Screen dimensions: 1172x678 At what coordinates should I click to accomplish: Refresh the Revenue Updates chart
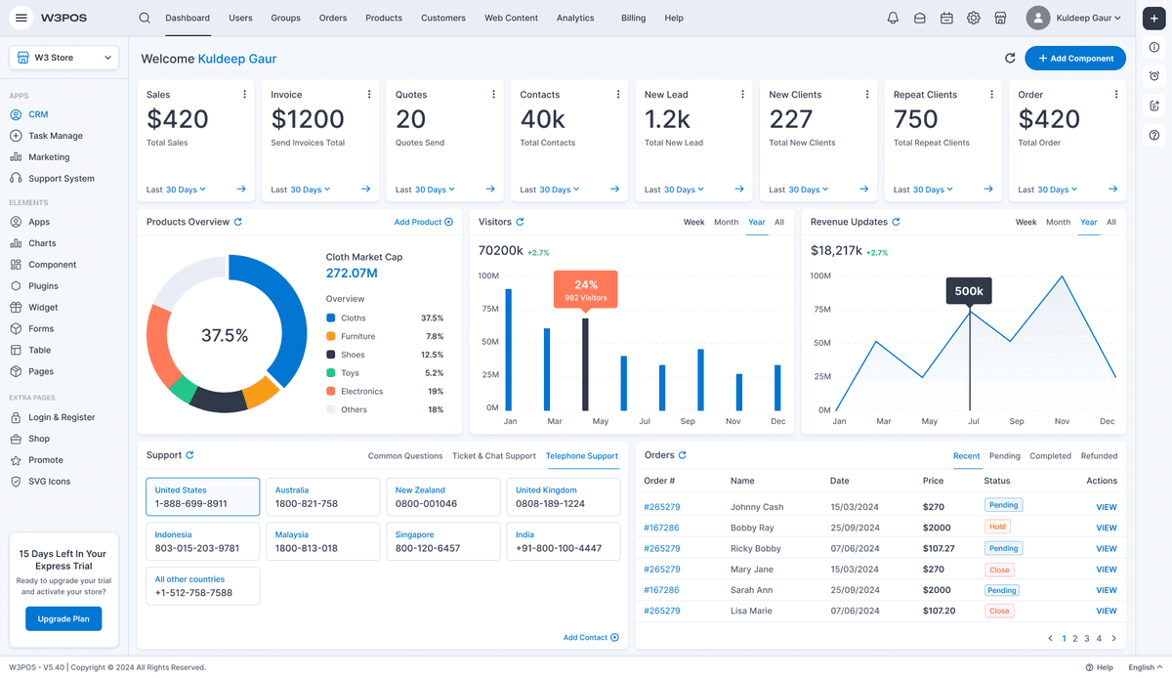[x=896, y=222]
